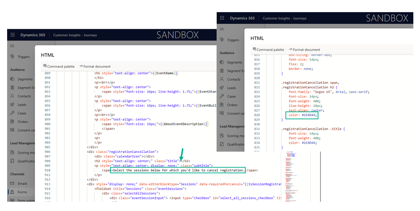Click Cases icon in left window sidebar

(12, 113)
